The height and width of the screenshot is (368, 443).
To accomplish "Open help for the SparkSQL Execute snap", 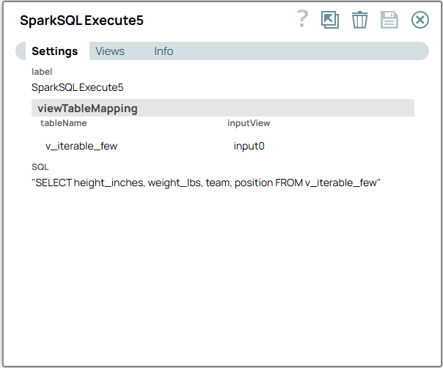I will [x=302, y=20].
